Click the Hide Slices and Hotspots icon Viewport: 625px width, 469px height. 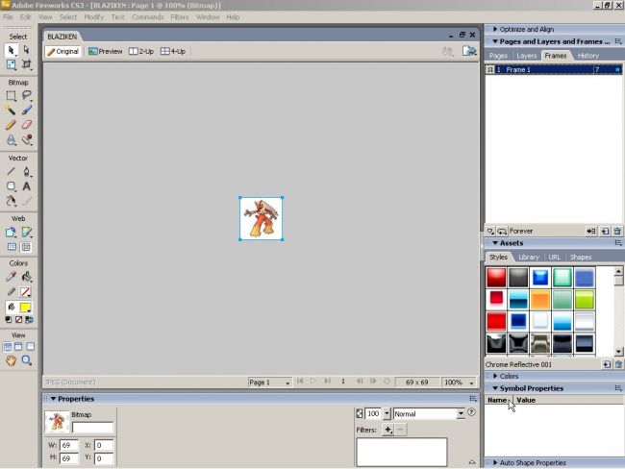[x=12, y=247]
